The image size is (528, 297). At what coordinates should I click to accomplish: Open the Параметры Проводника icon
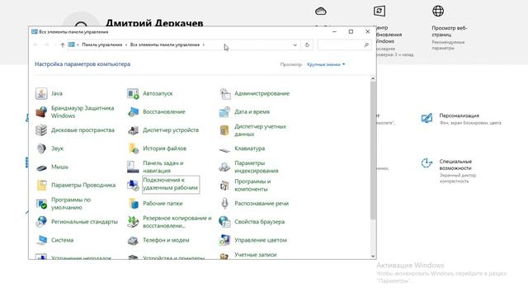tap(41, 185)
